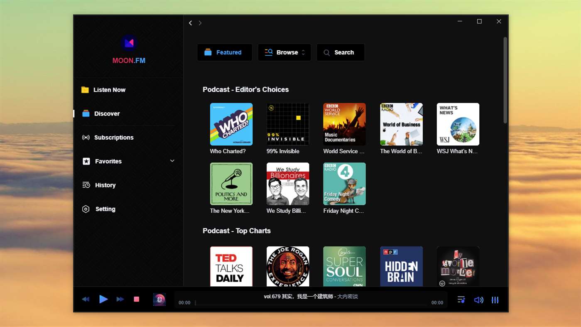
Task: Open World Service Music Documentaries cover
Action: 345,124
